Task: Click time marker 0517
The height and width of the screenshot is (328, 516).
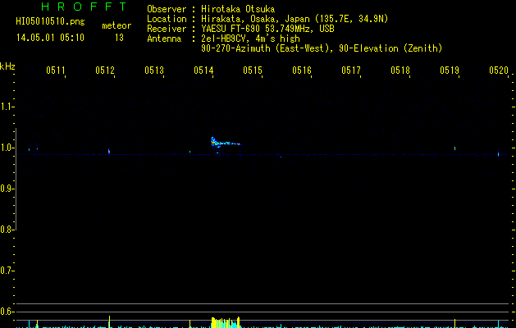Action: (x=351, y=71)
